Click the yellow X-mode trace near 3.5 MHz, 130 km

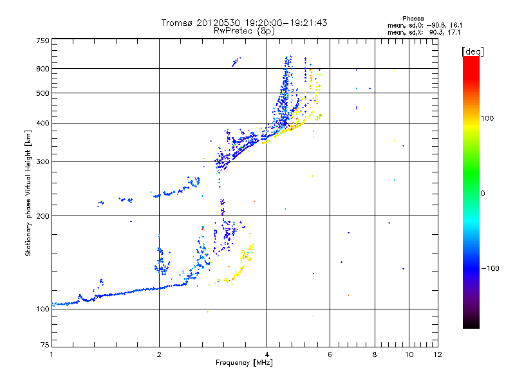coord(237,273)
